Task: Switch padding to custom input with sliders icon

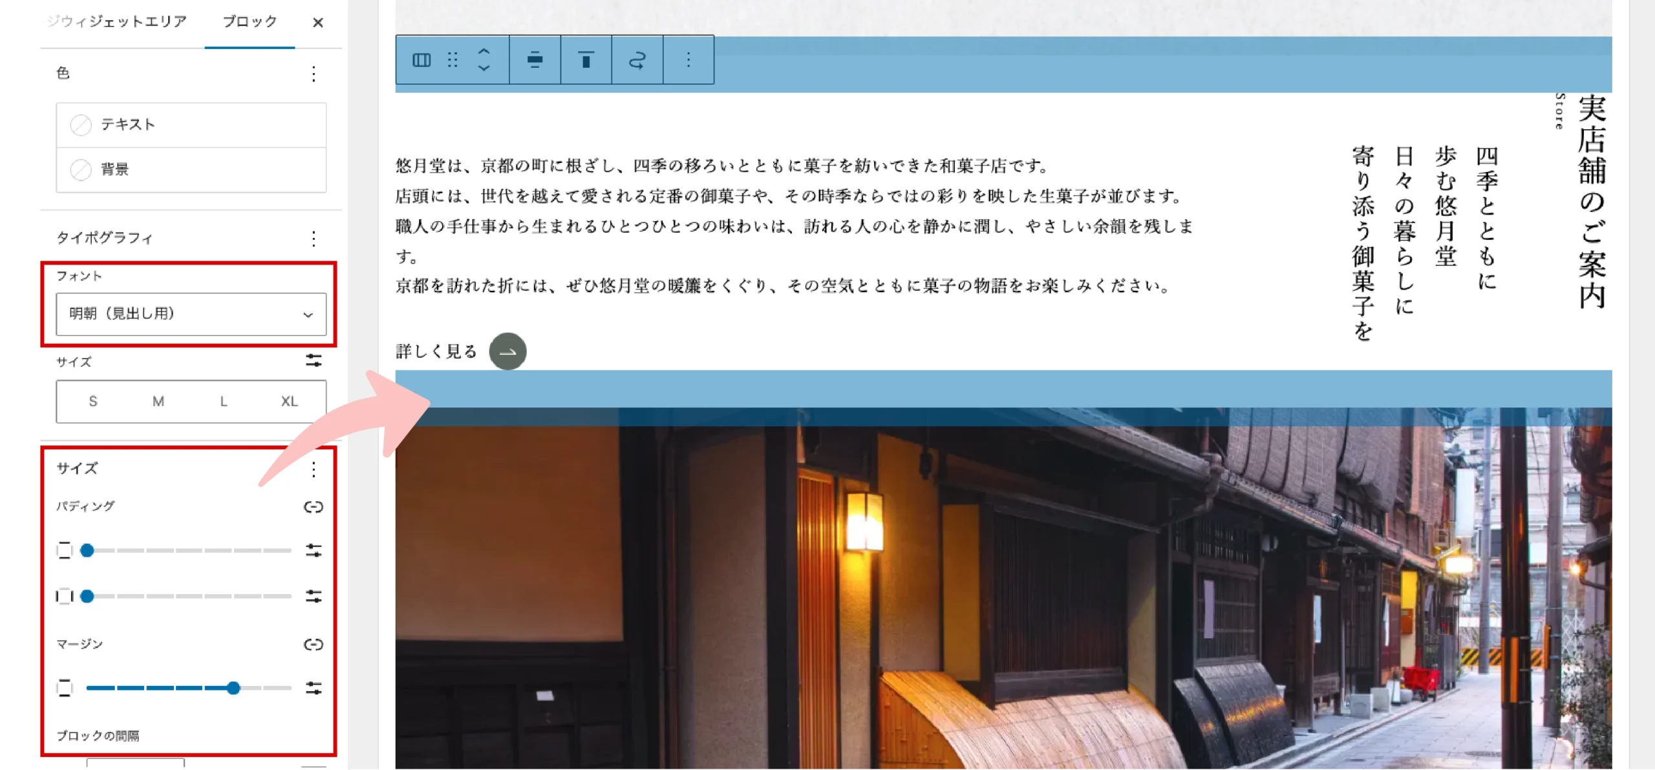Action: 314,550
